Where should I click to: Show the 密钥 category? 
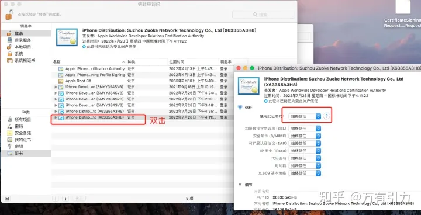click(x=26, y=147)
